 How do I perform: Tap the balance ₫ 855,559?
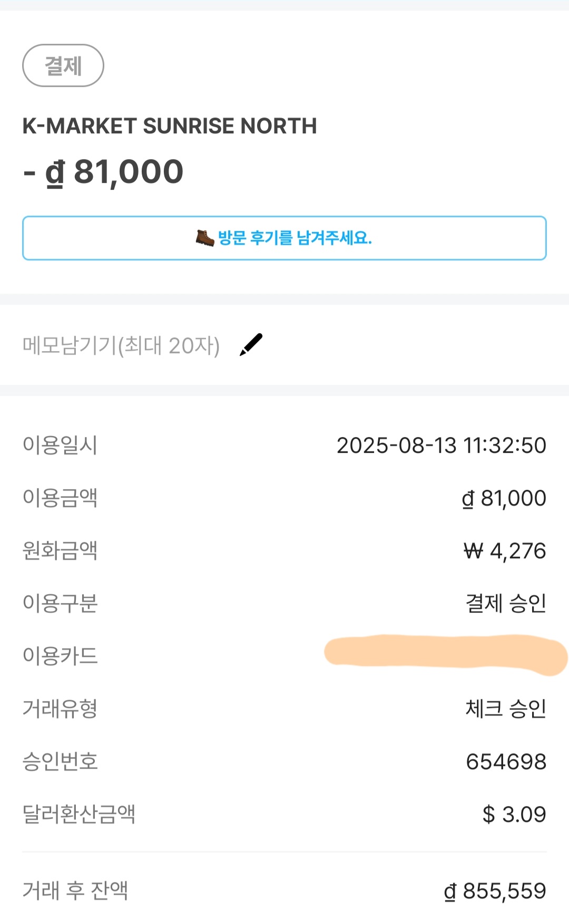pos(495,891)
